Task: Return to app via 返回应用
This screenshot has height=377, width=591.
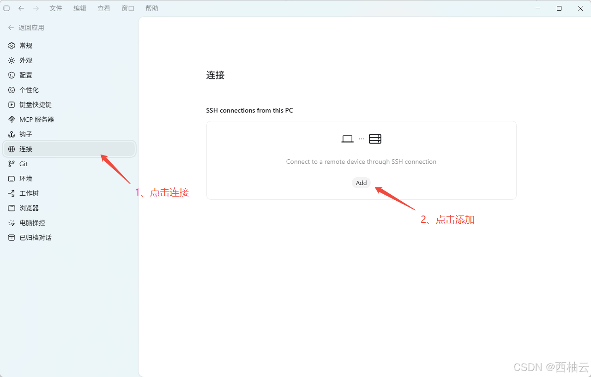Action: coord(26,28)
